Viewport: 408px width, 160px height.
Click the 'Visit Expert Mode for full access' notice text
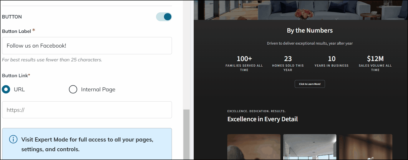87,144
